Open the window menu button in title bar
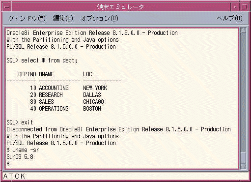Screen dimensions: 251x182 tap(7, 7)
